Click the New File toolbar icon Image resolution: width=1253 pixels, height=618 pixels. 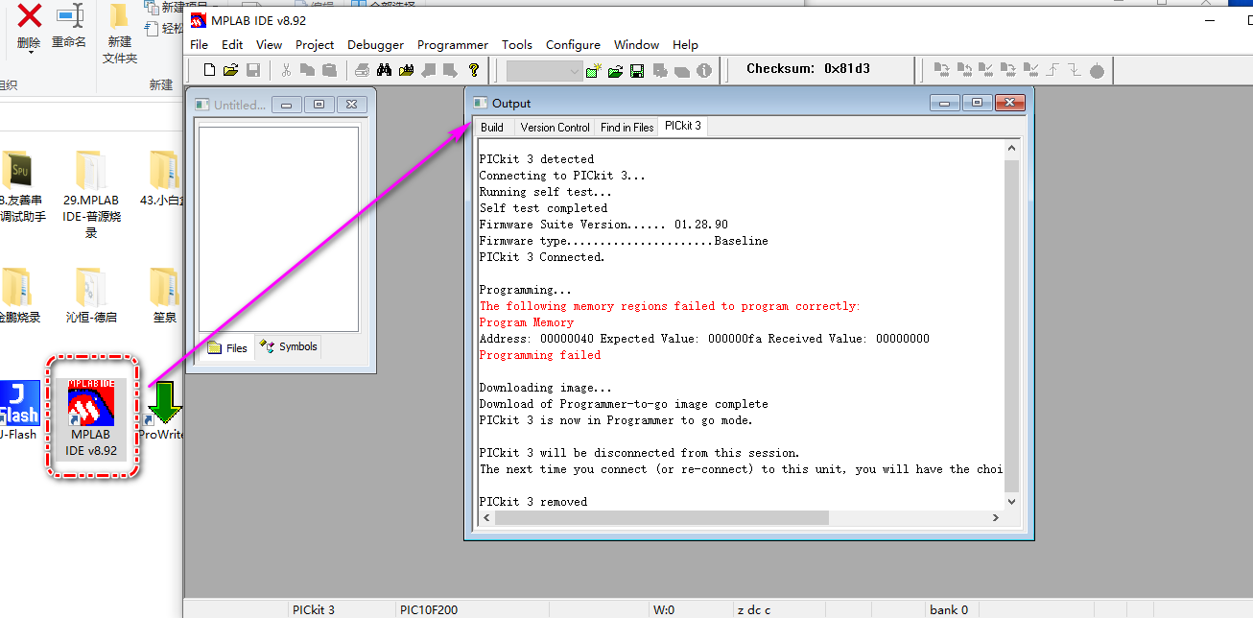pos(210,70)
